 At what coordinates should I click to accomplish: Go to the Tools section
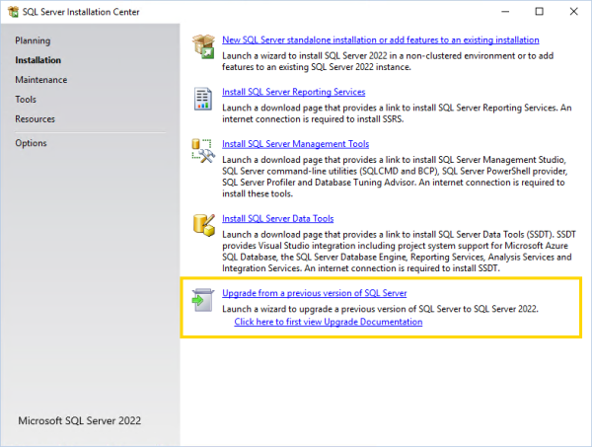pos(26,100)
